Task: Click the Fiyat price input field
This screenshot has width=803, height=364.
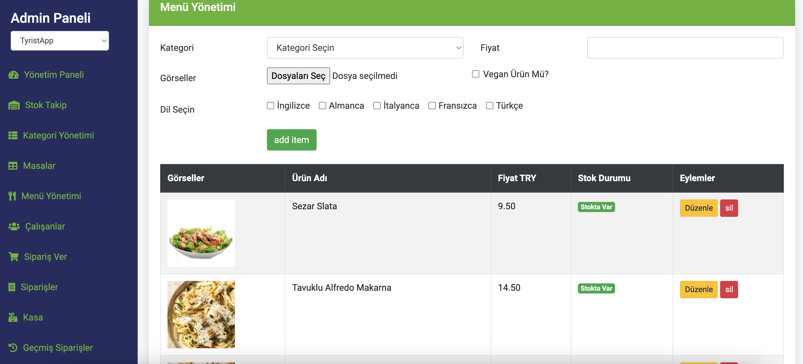Action: [685, 48]
